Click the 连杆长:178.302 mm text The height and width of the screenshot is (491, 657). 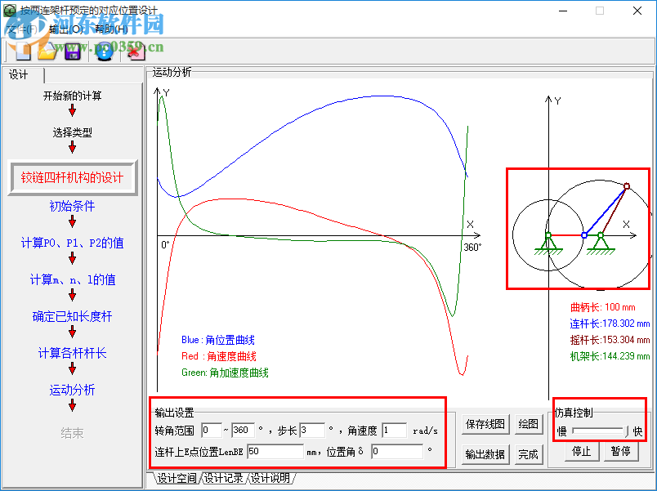(610, 324)
